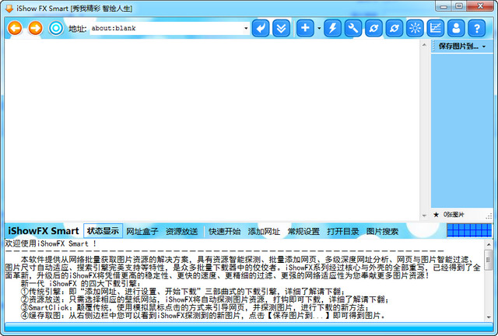The height and width of the screenshot is (336, 498).
Task: Click the 0张图片 image count text
Action: pyautogui.click(x=454, y=215)
